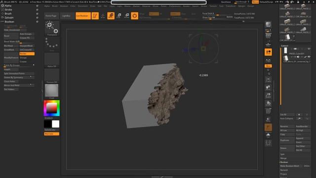Expand the Brush palette
Viewport: 316px width, 178px height.
8,14
